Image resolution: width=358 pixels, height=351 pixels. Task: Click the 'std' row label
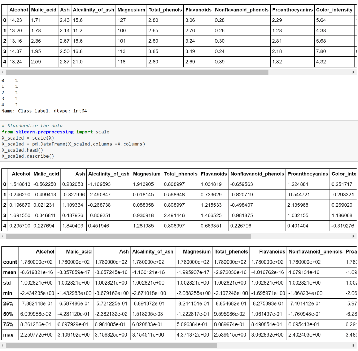point(10,283)
